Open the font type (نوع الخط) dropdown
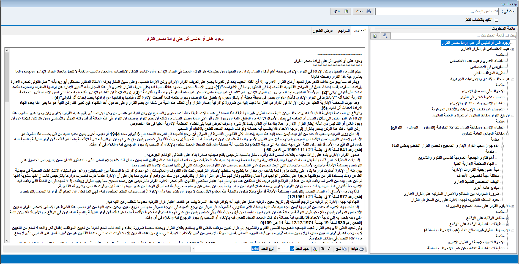Image resolution: width=519 pixels, height=265 pixels. point(193,249)
